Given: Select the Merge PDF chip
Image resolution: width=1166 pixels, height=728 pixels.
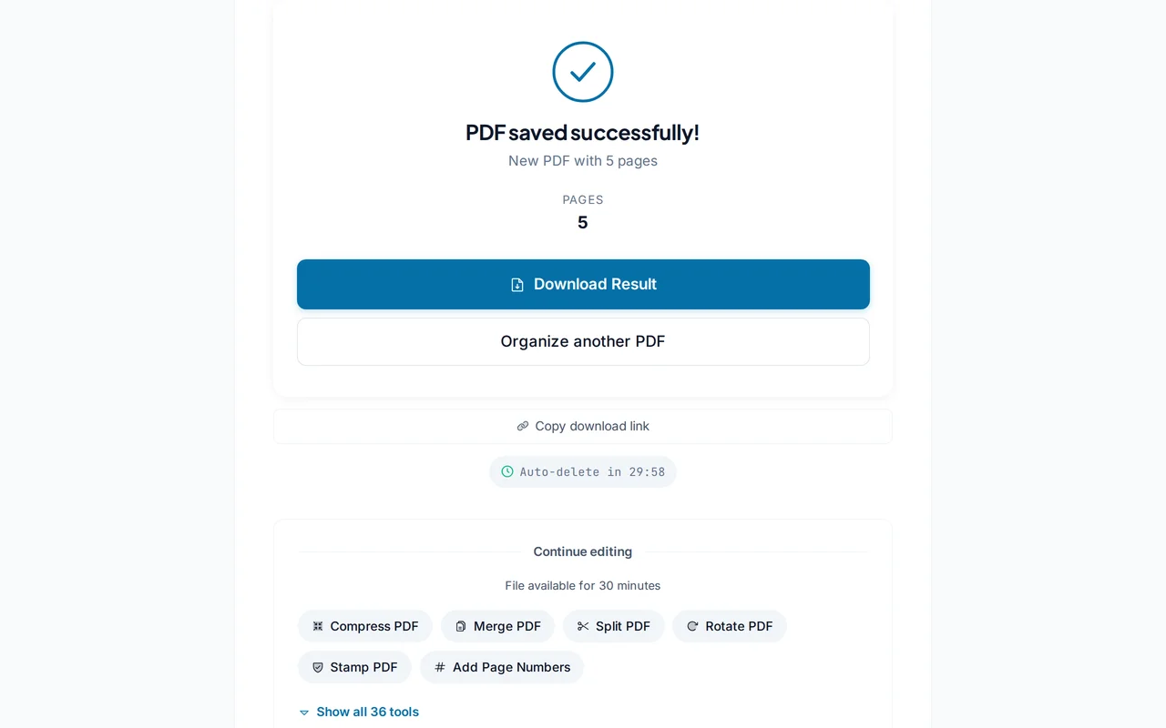Looking at the screenshot, I should pos(497,626).
